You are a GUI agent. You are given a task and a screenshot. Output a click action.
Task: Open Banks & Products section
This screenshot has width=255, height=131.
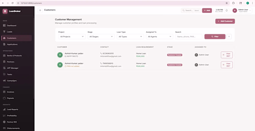click(x=16, y=56)
